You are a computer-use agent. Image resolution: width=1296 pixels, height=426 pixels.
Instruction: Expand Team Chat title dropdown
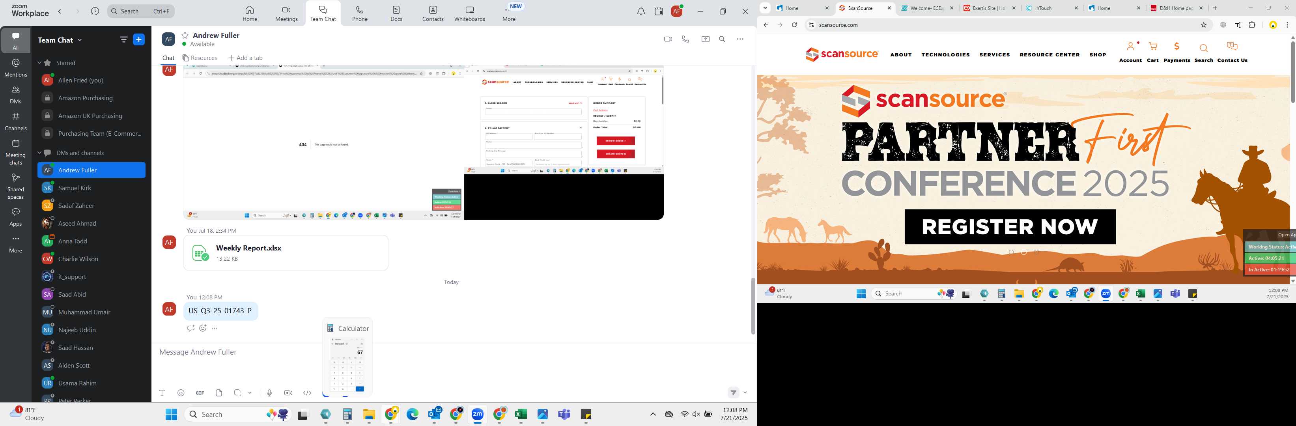(80, 40)
